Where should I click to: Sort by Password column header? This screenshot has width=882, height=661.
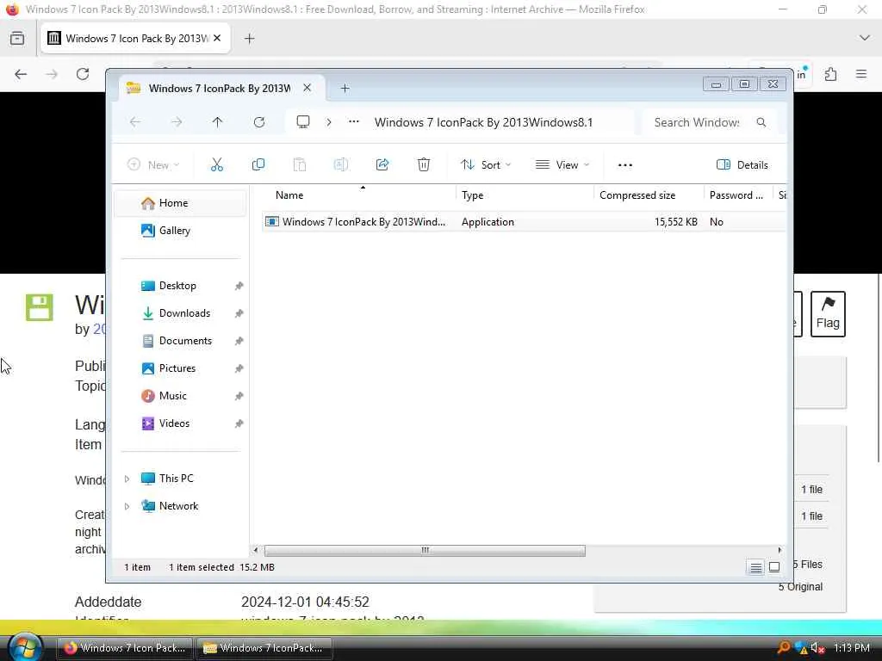tap(738, 195)
